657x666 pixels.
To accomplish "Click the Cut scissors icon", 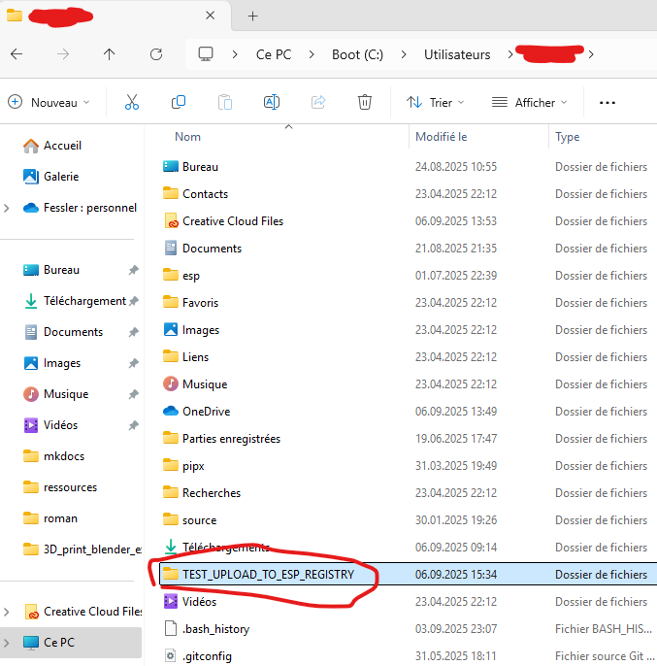I will click(x=132, y=102).
